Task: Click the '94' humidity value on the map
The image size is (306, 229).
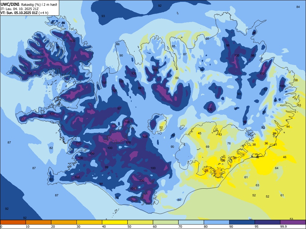Action: point(275,101)
